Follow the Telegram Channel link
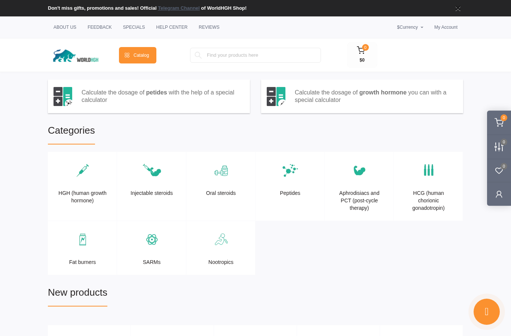The image size is (511, 336). pyautogui.click(x=179, y=8)
